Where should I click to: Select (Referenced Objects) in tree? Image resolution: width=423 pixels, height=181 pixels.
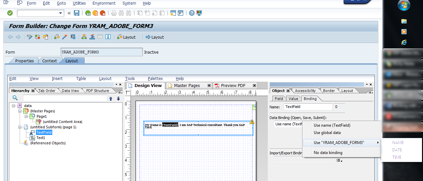click(x=48, y=143)
